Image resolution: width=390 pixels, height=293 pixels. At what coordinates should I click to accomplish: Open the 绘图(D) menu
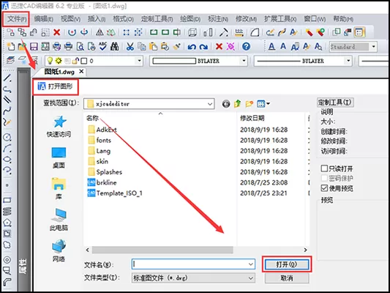190,19
